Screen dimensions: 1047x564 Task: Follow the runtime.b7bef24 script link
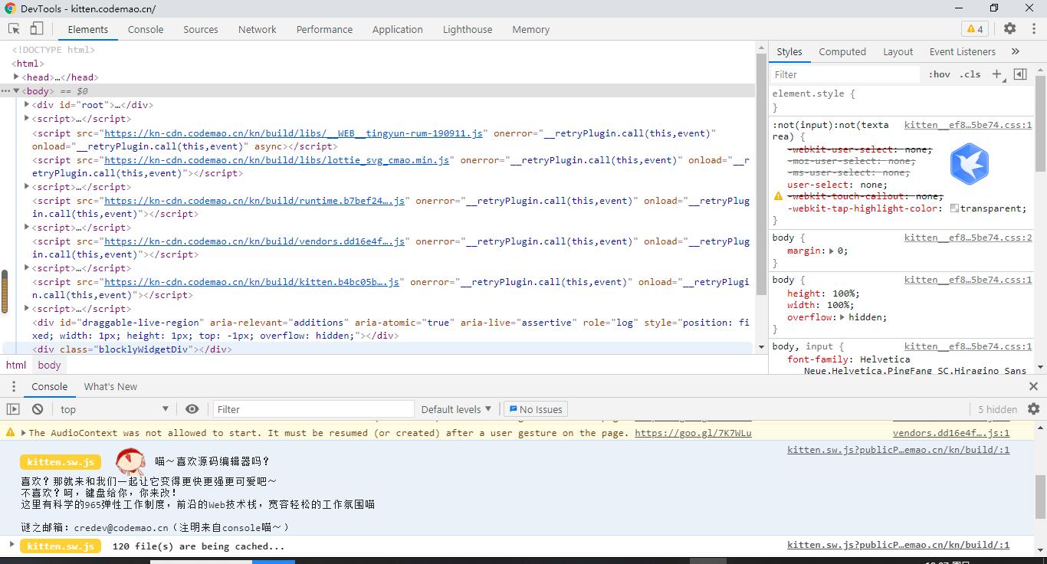click(x=254, y=201)
